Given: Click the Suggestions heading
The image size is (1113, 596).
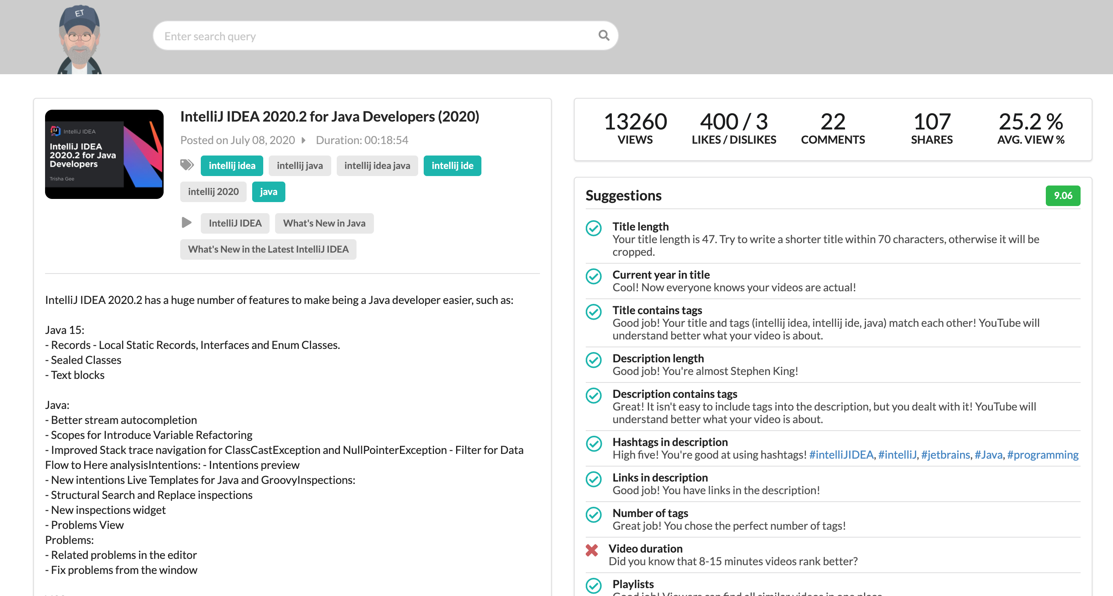Looking at the screenshot, I should click(x=623, y=196).
